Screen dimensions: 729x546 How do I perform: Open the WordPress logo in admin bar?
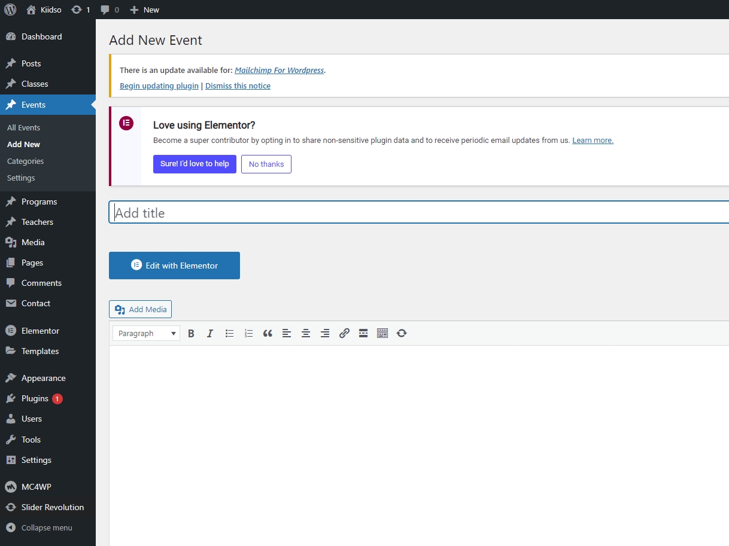click(10, 10)
